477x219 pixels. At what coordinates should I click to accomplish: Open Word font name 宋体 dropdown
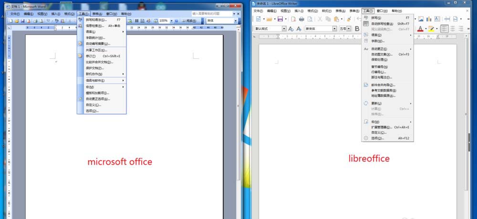point(236,21)
